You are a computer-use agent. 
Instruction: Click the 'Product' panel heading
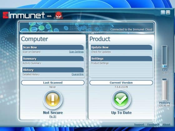pos(100,39)
